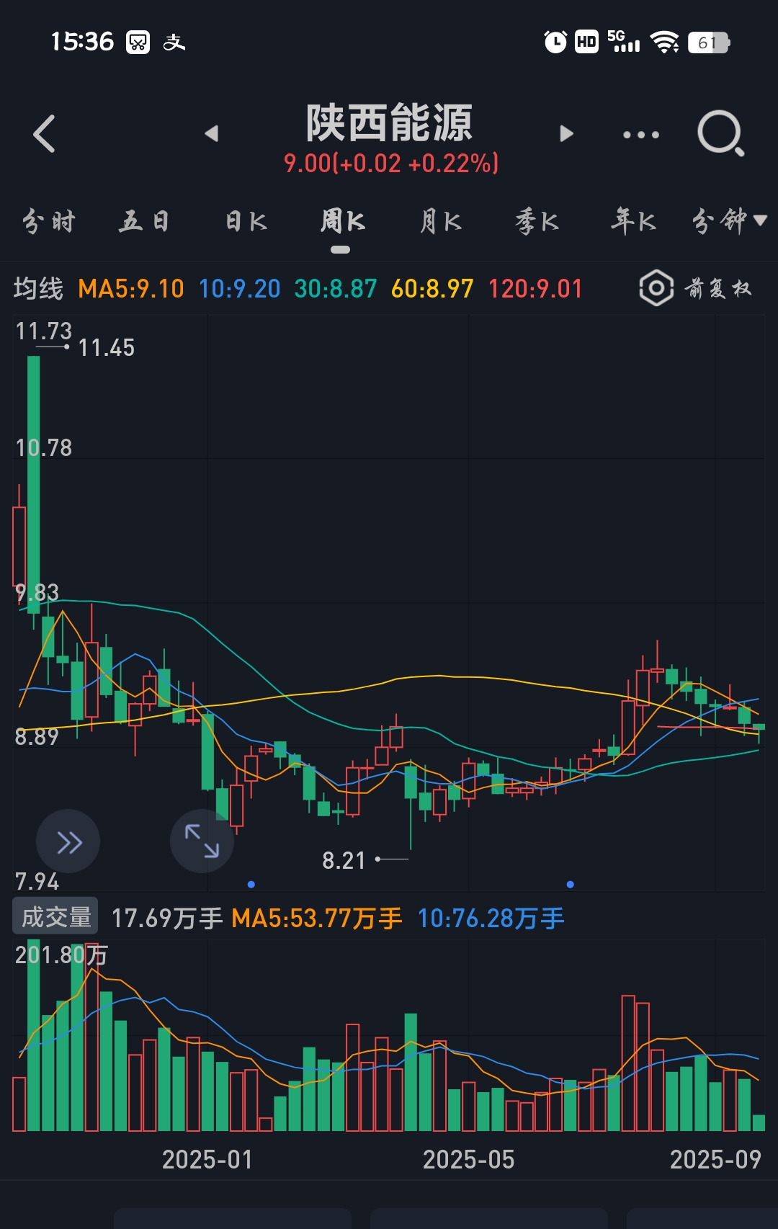Tap the 201.80万 volume scale label
The height and width of the screenshot is (1229, 778).
tap(61, 955)
